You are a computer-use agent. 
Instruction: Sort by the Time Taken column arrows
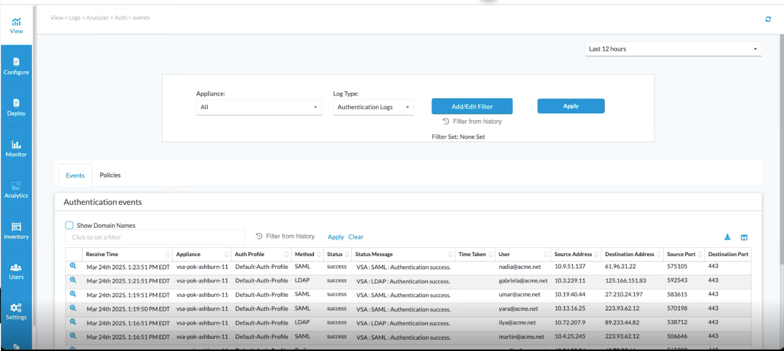coord(490,254)
